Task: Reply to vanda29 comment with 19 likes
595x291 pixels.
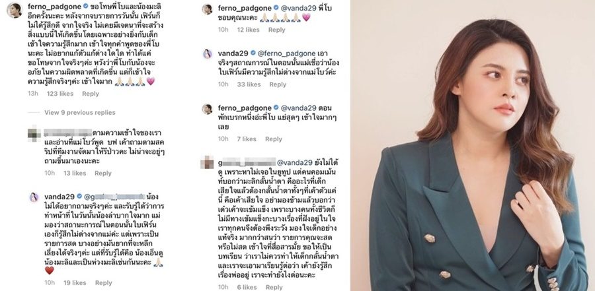Action: 103,282
